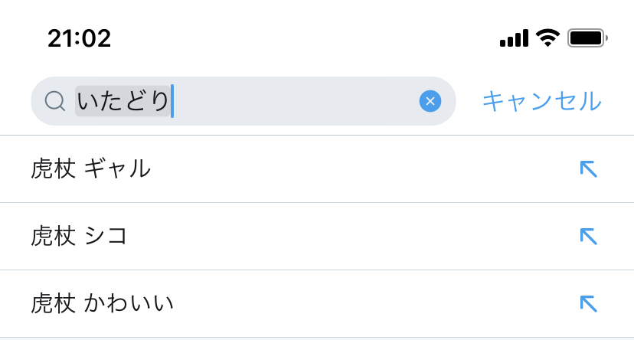Select the 虎杖 シコ suggestion

coord(78,236)
